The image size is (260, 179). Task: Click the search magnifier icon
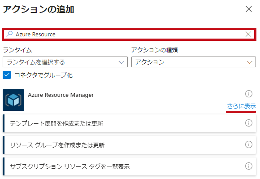point(9,34)
